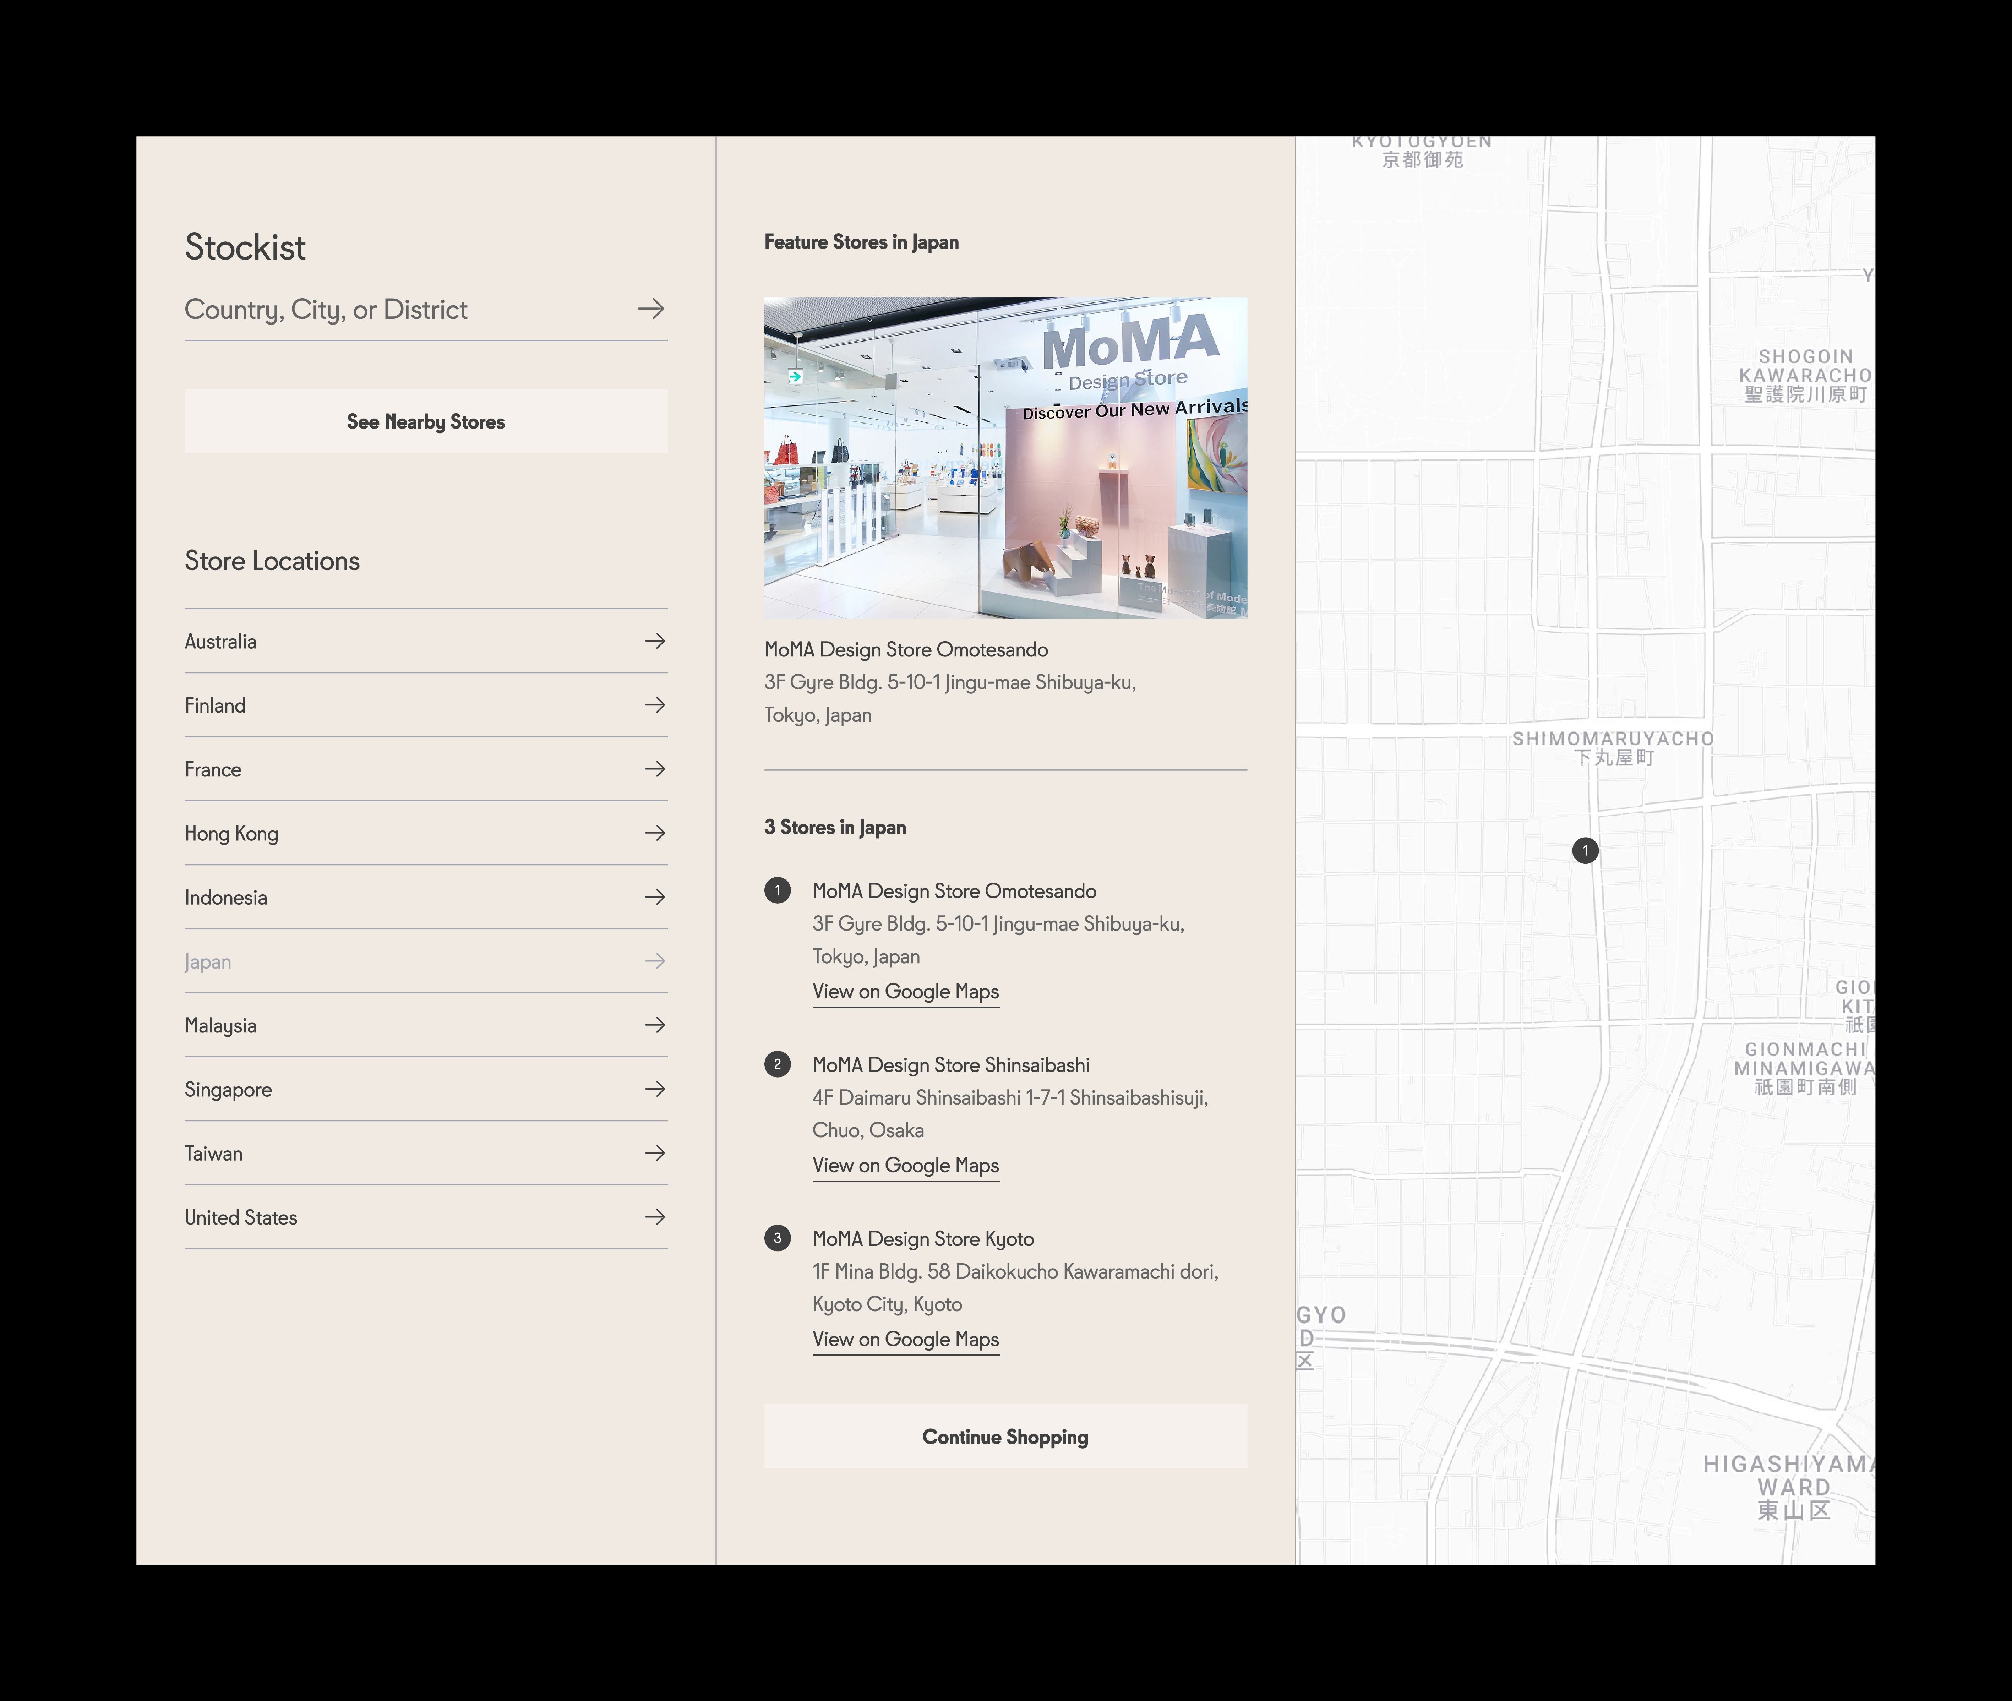Click the arrow icon next to Finland
Screen dimensions: 2012x1701
click(655, 705)
